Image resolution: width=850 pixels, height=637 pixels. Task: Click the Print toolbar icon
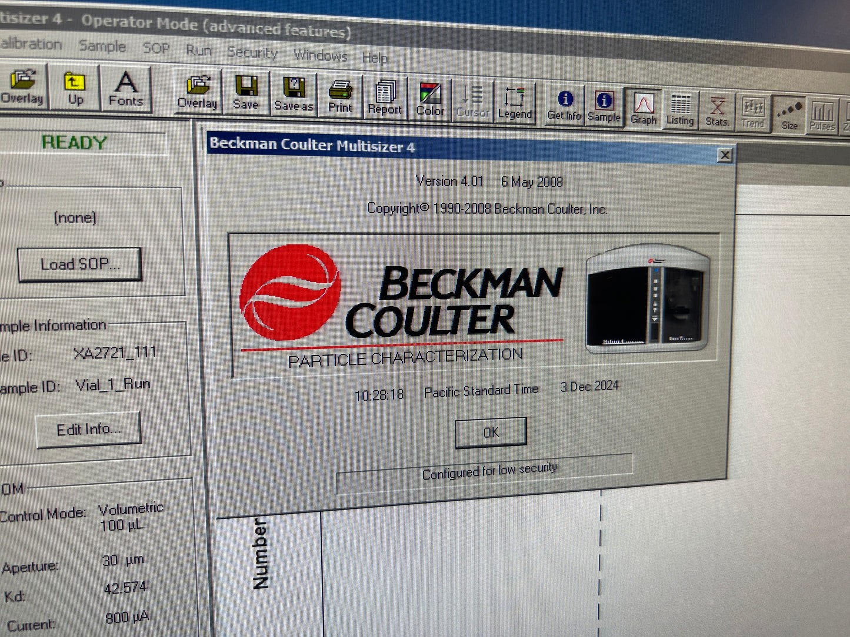coord(340,96)
